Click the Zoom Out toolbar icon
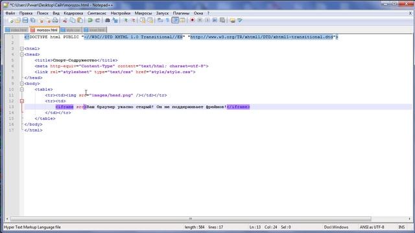Viewport: 415px width, 233px height. click(133, 20)
